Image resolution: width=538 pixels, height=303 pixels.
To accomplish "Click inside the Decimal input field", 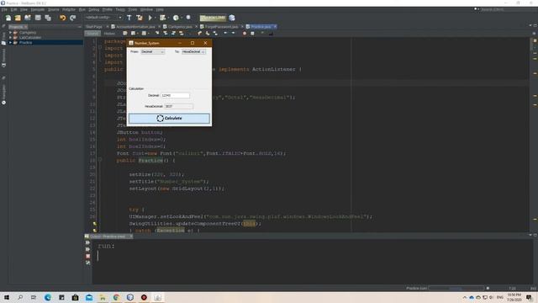I will (175, 95).
